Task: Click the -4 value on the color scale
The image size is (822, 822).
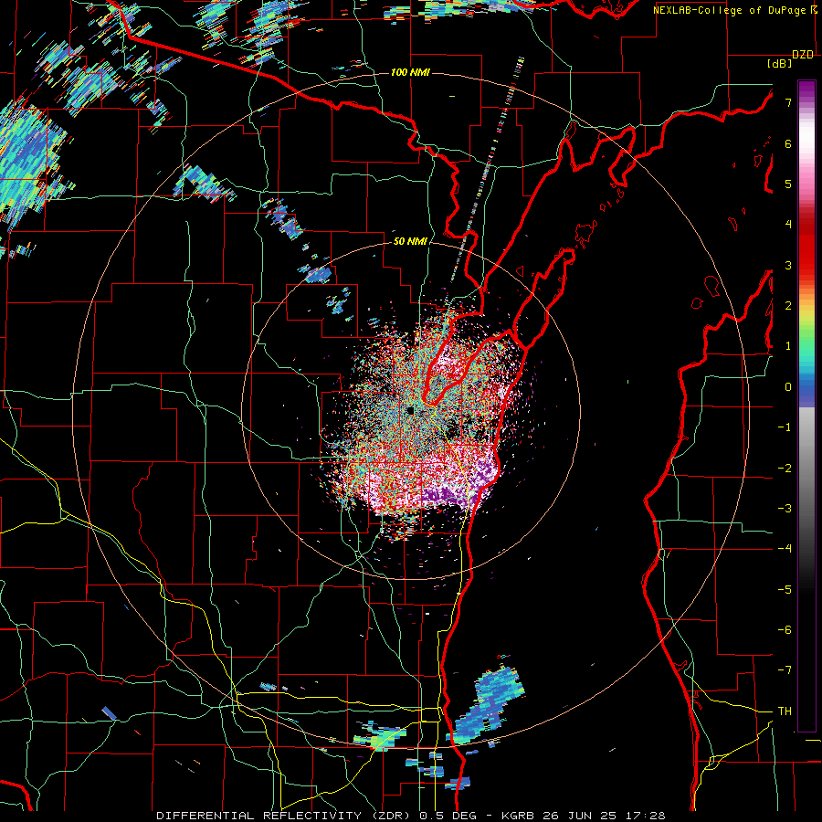Action: 785,549
